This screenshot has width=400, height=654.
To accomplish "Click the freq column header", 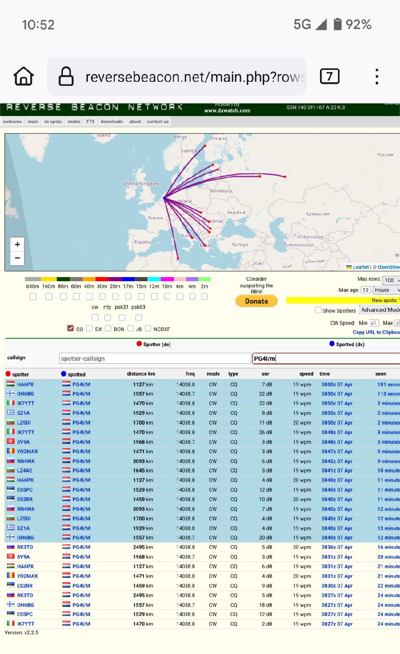I will coord(190,374).
